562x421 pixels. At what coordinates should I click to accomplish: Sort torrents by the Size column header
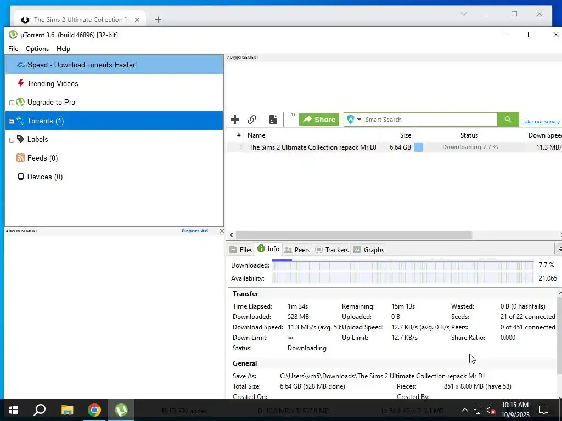coord(398,135)
